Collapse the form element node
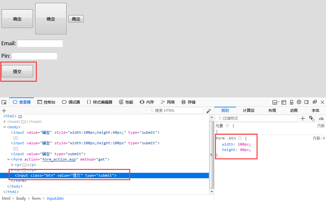Viewport: 326px width, 201px height. 9,160
